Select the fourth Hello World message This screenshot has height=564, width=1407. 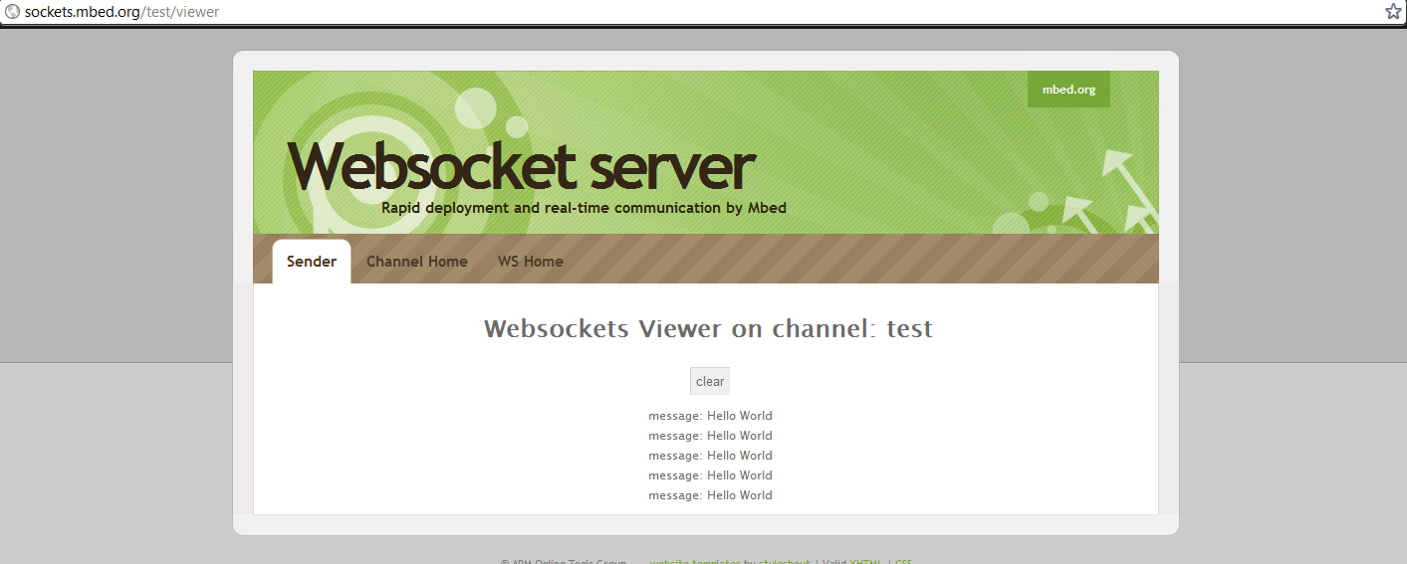pyautogui.click(x=710, y=475)
